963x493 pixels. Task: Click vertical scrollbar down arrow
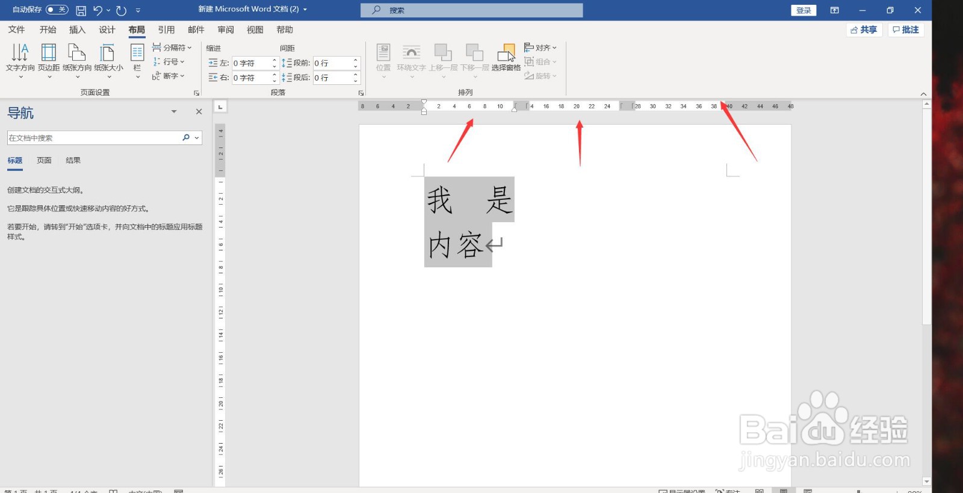click(927, 482)
